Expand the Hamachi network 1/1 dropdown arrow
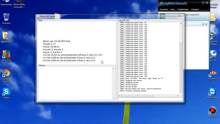The image size is (220, 124). [x=206, y=24]
